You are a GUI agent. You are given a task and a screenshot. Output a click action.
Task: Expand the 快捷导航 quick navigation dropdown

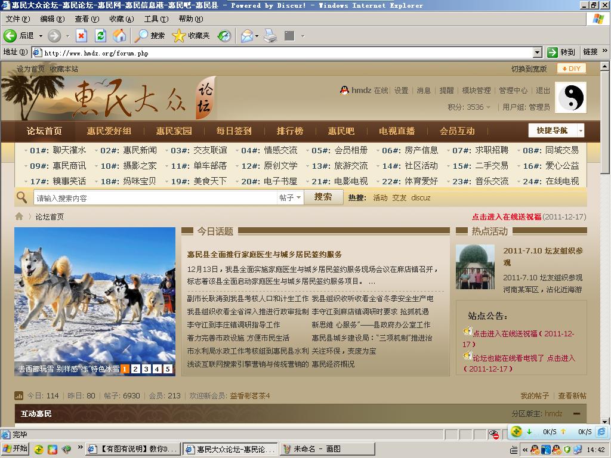[580, 131]
